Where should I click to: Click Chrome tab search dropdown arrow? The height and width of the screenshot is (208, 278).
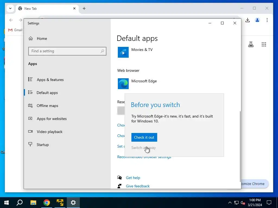point(10,8)
